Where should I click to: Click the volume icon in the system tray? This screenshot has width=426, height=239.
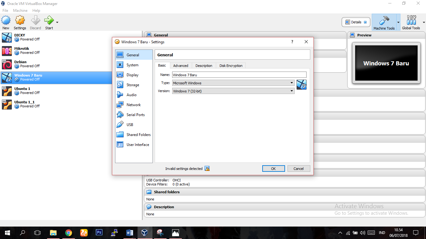[x=362, y=233]
